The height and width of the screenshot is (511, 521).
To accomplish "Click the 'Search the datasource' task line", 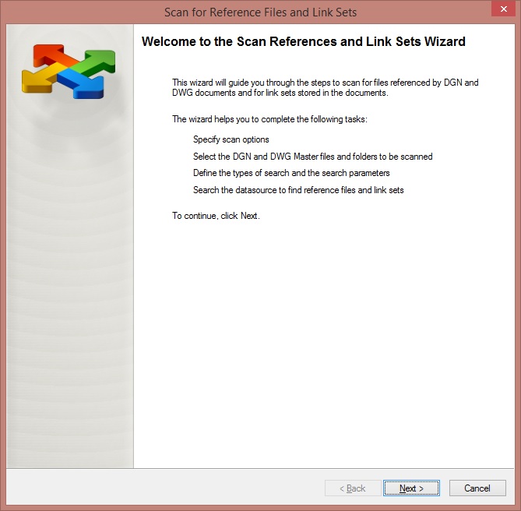I will tap(298, 190).
